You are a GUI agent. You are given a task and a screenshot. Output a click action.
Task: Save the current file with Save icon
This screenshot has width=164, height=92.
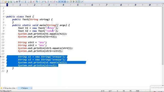pyautogui.click(x=8, y=2)
